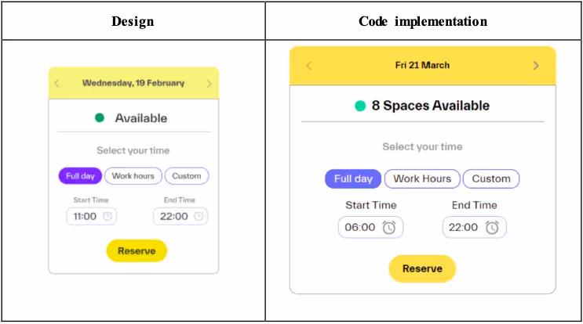Click the Wednesday, 19 February date header
583x324 pixels.
click(x=133, y=83)
